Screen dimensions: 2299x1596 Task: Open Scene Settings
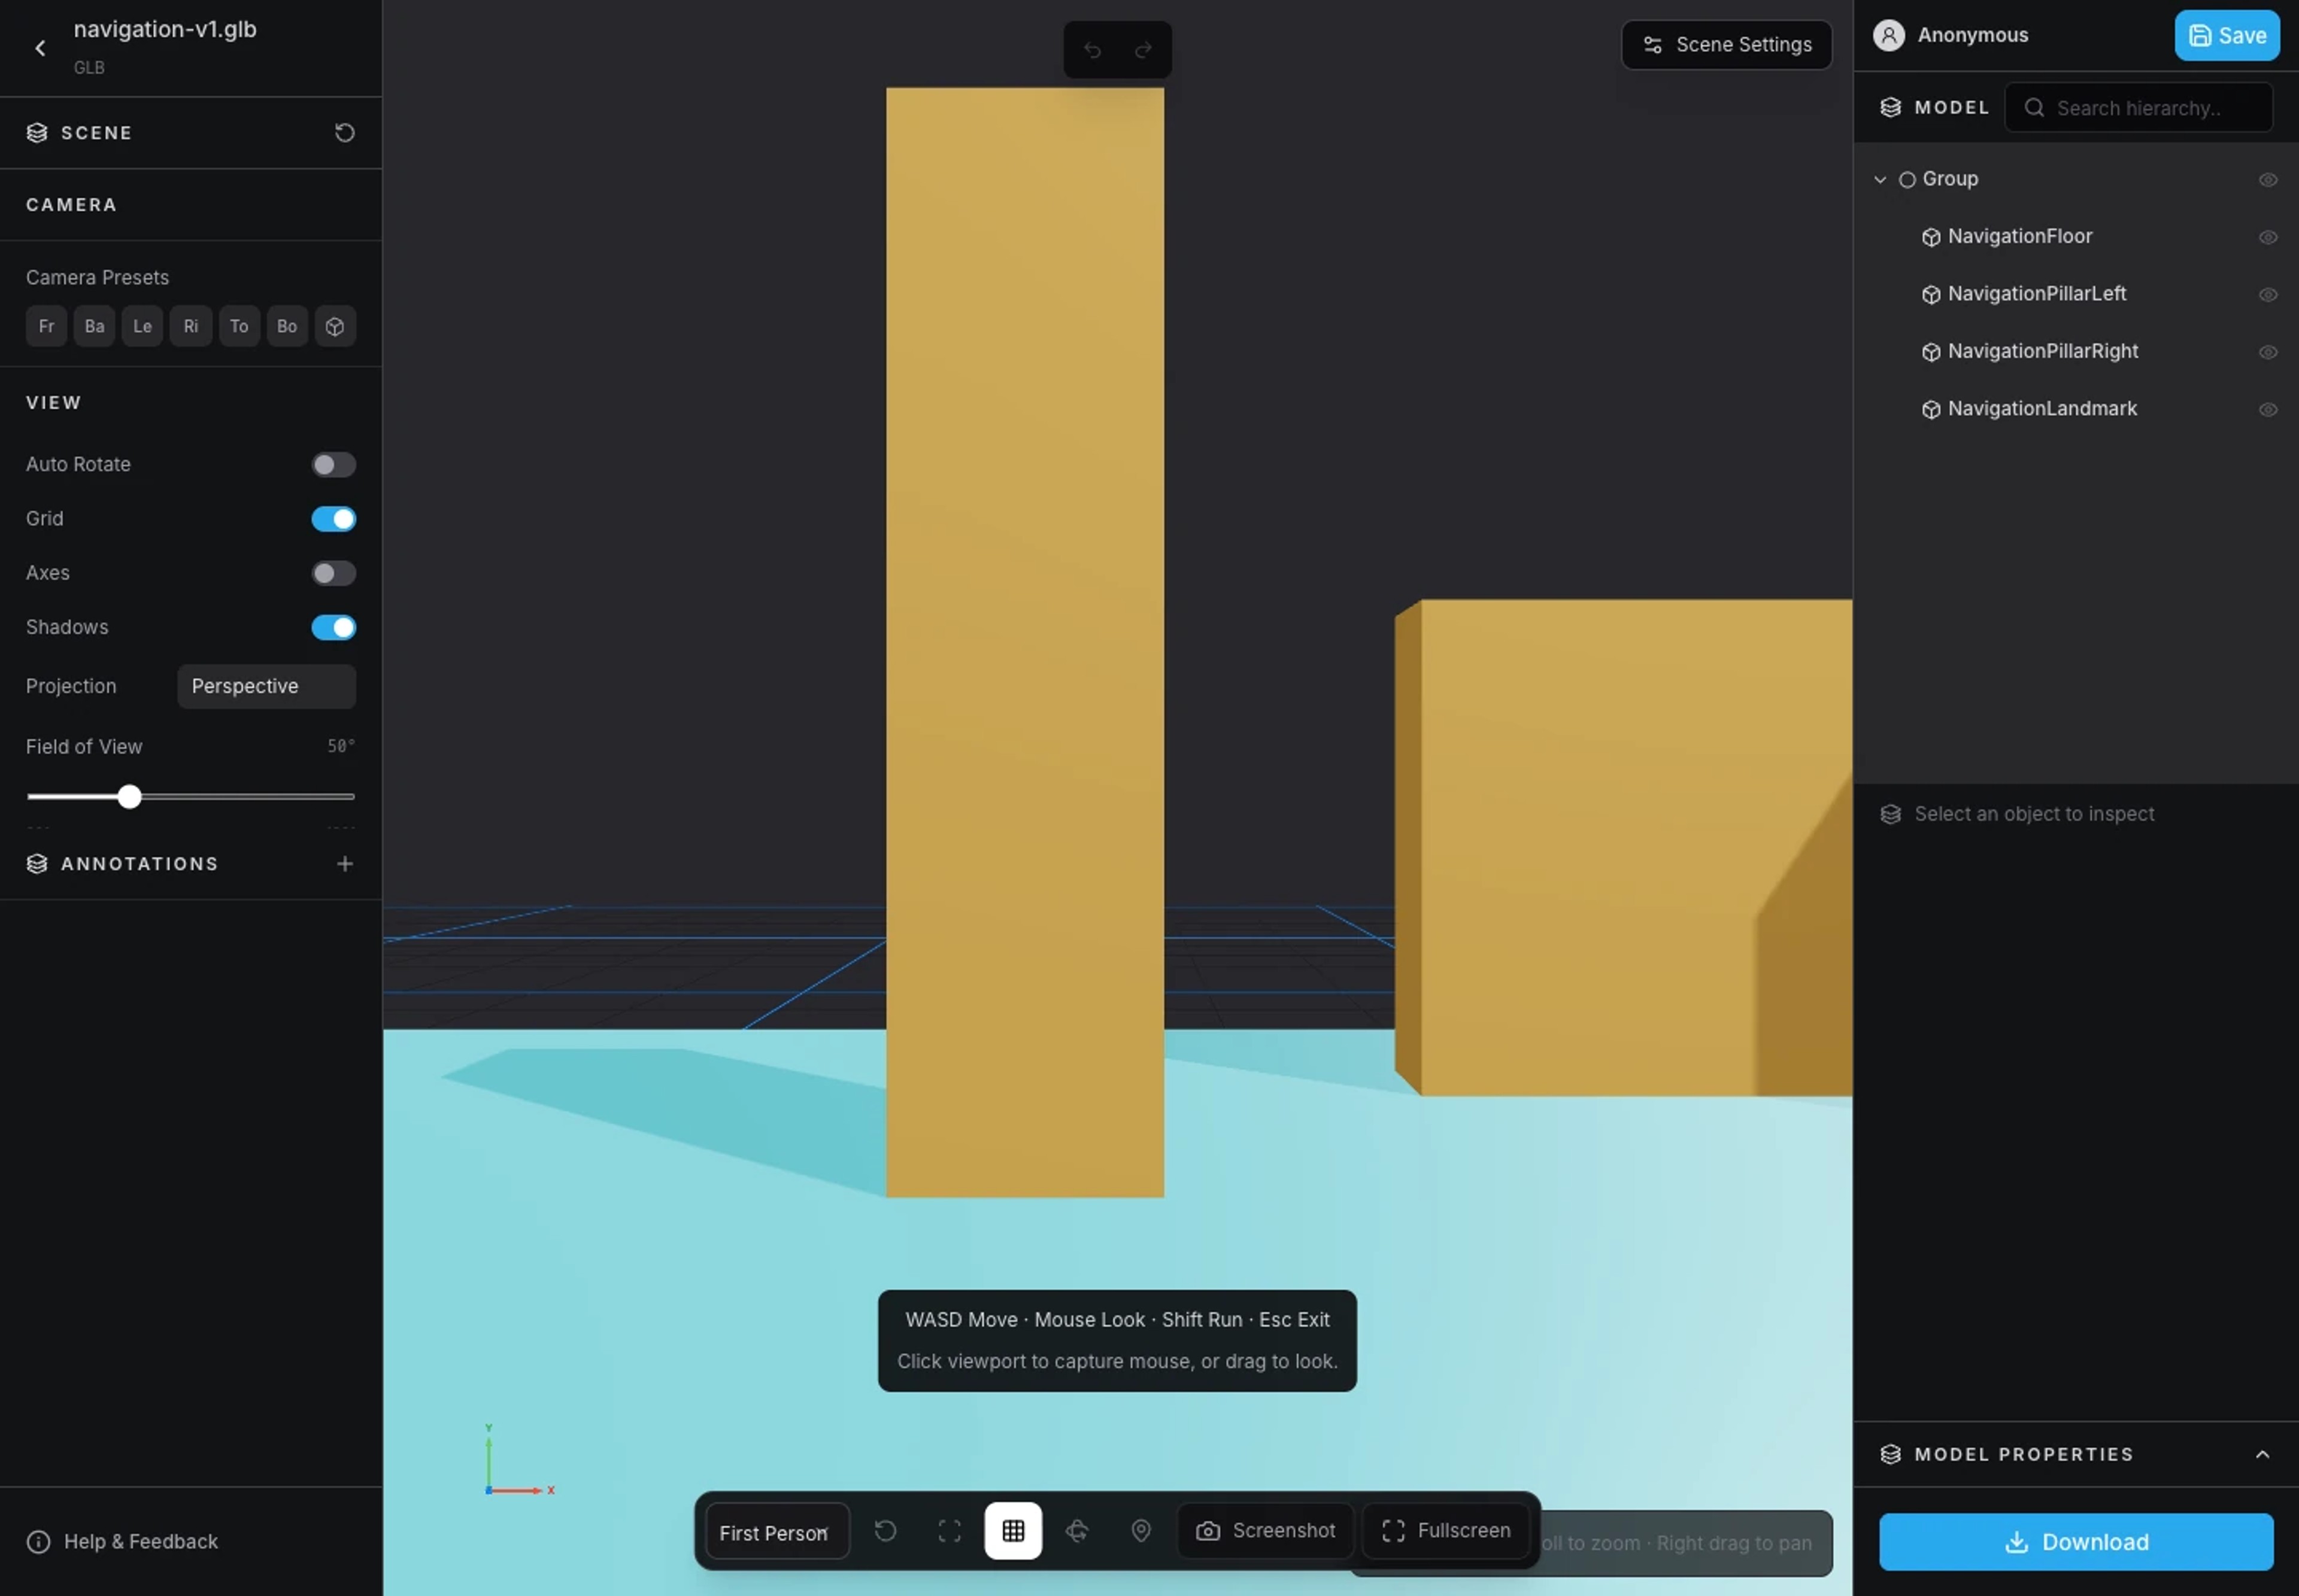click(1727, 45)
